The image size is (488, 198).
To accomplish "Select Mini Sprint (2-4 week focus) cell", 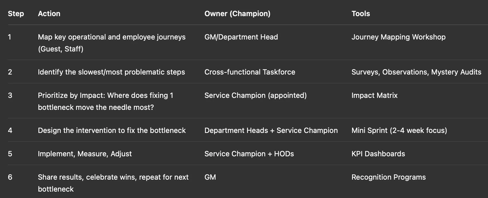I will pyautogui.click(x=399, y=130).
